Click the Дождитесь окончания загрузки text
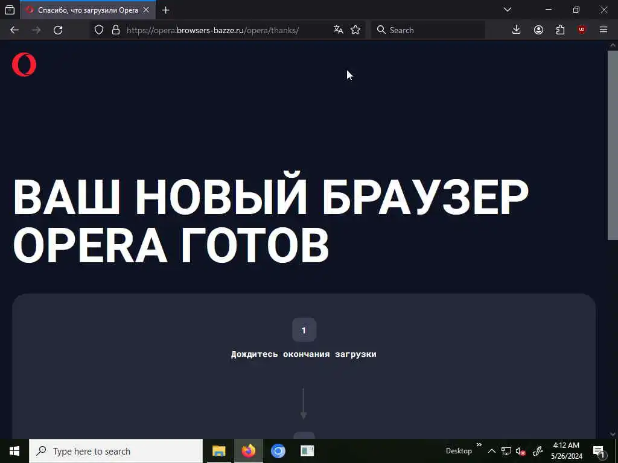The image size is (618, 463). coord(304,354)
